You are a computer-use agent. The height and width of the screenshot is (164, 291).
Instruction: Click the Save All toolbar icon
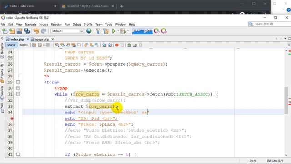27,31
